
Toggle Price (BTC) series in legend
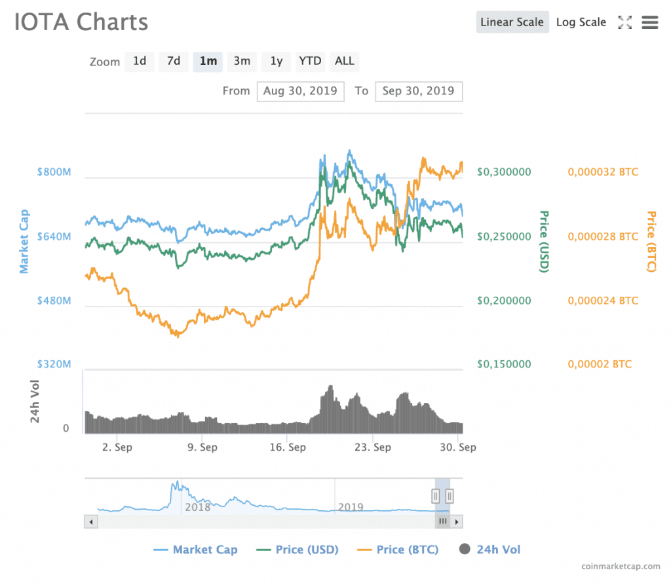[x=398, y=550]
